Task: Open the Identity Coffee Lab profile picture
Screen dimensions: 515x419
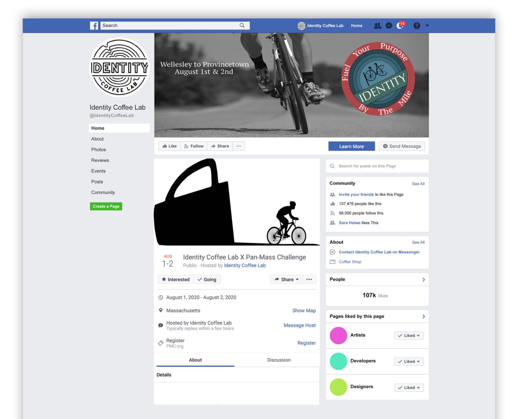Action: [119, 67]
